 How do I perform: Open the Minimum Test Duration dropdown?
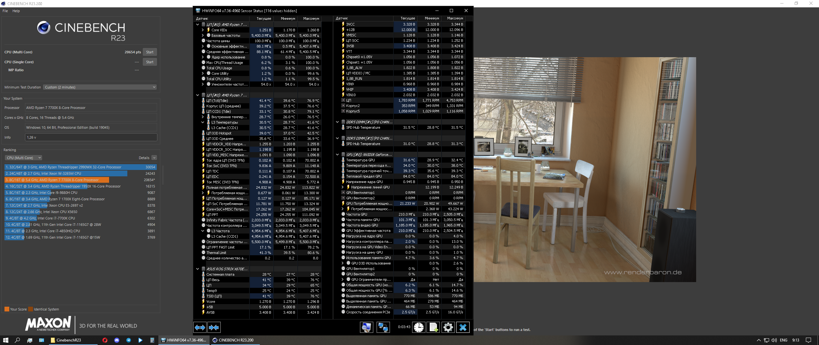click(100, 87)
